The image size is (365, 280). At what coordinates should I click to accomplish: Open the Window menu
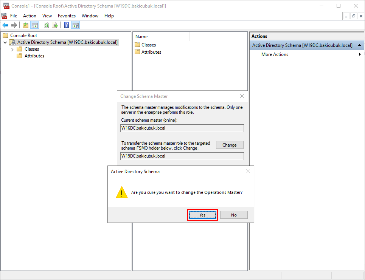tap(90, 16)
